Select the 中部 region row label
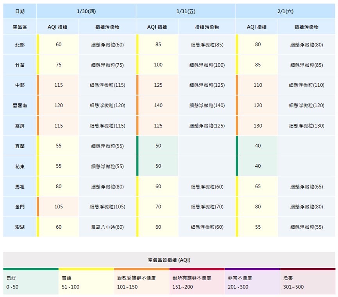 pos(20,85)
